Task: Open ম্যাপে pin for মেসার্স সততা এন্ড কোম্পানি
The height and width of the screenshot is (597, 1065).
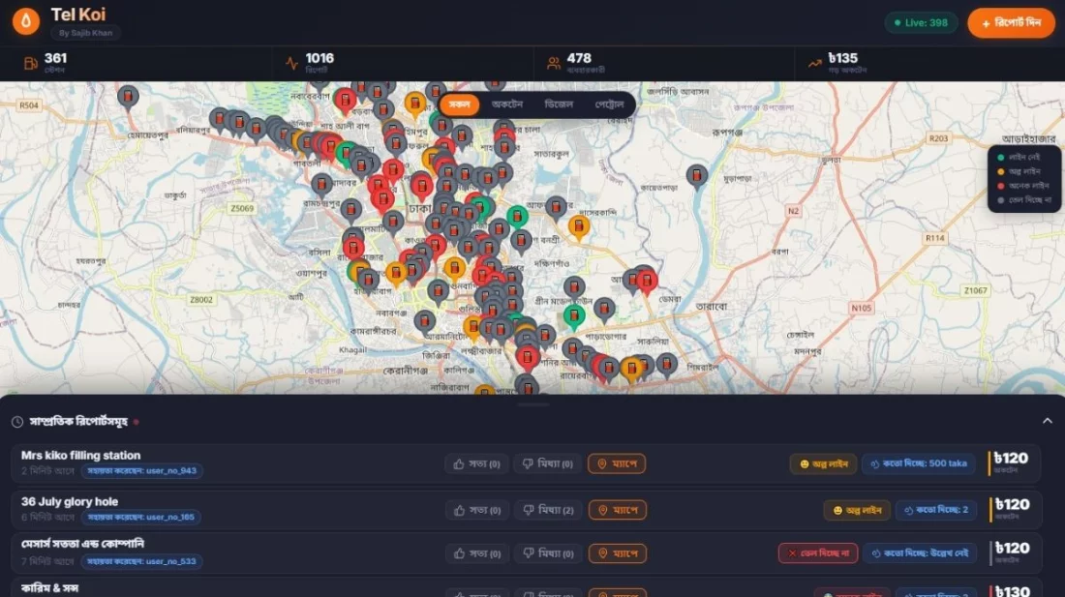Action: (x=617, y=553)
